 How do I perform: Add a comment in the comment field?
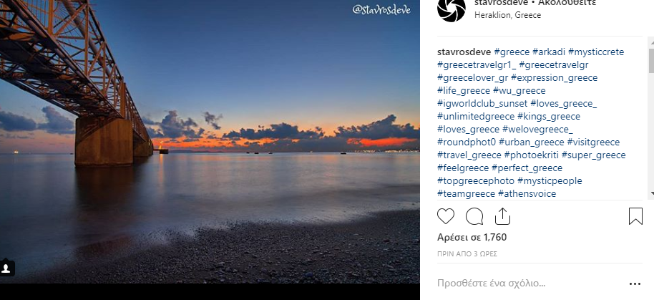529,284
